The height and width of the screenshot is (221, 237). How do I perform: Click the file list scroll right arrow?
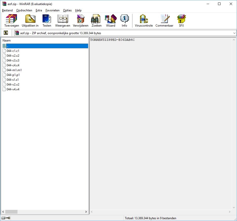[x=86, y=212]
